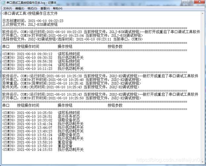Open the 查看(V) menu
Screen dimensions: 206x166
[45, 9]
